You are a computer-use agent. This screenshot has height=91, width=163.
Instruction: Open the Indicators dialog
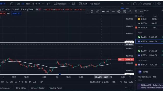[x=60, y=4]
